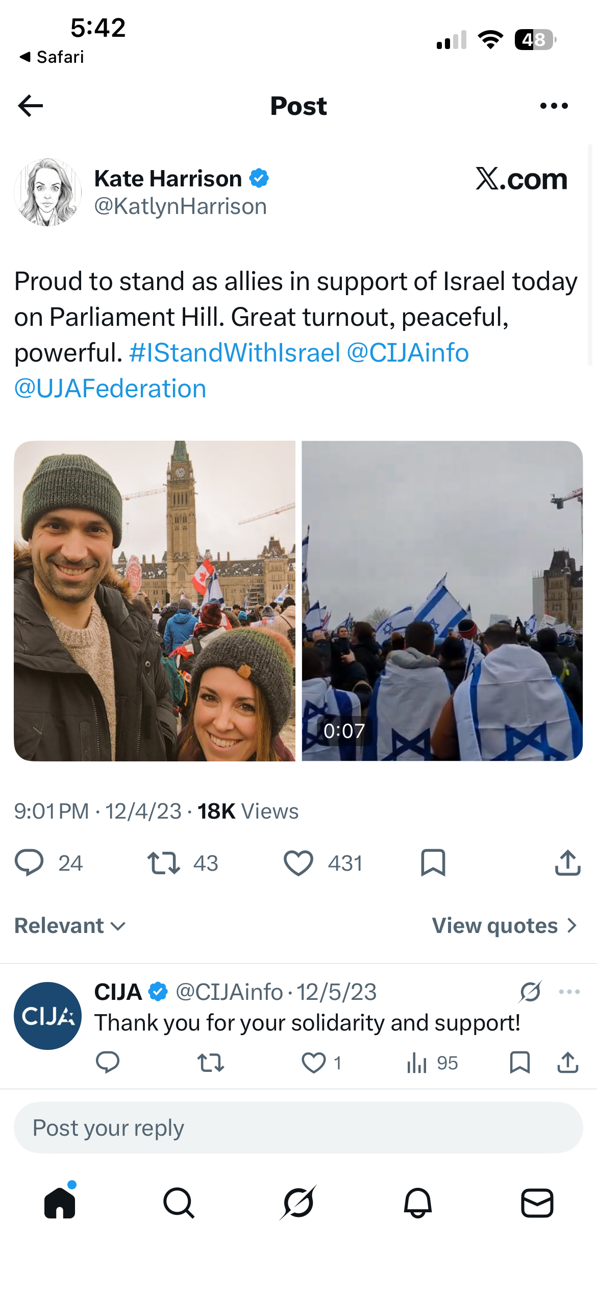Expand the Relevant sort dropdown
Image resolution: width=597 pixels, height=1293 pixels.
point(70,926)
